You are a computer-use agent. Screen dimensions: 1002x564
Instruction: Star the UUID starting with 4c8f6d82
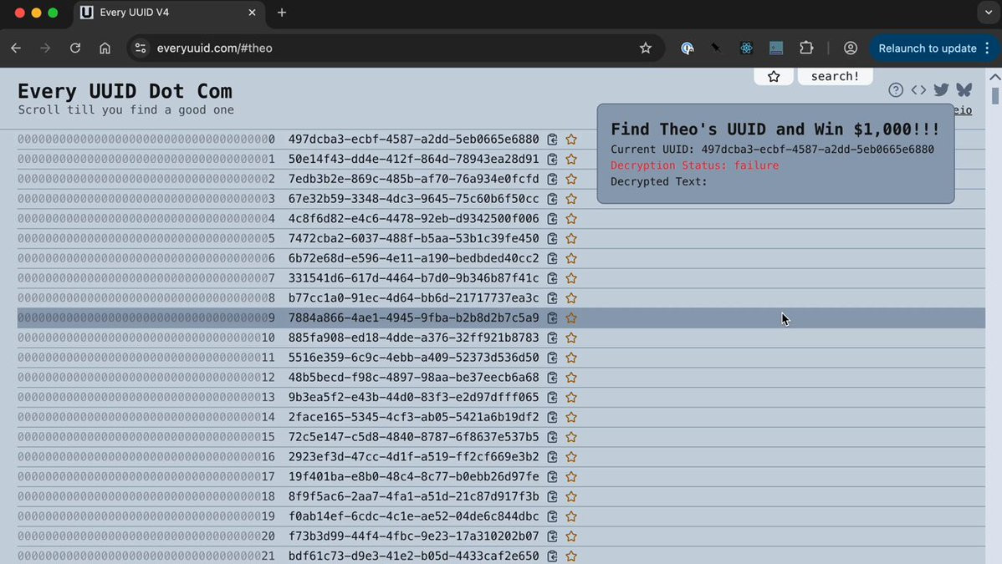[x=571, y=218]
